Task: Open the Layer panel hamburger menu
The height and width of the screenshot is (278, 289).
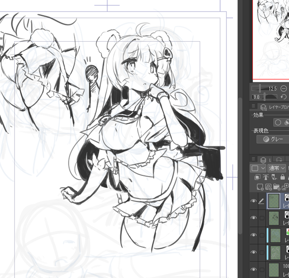Action: tap(253, 159)
